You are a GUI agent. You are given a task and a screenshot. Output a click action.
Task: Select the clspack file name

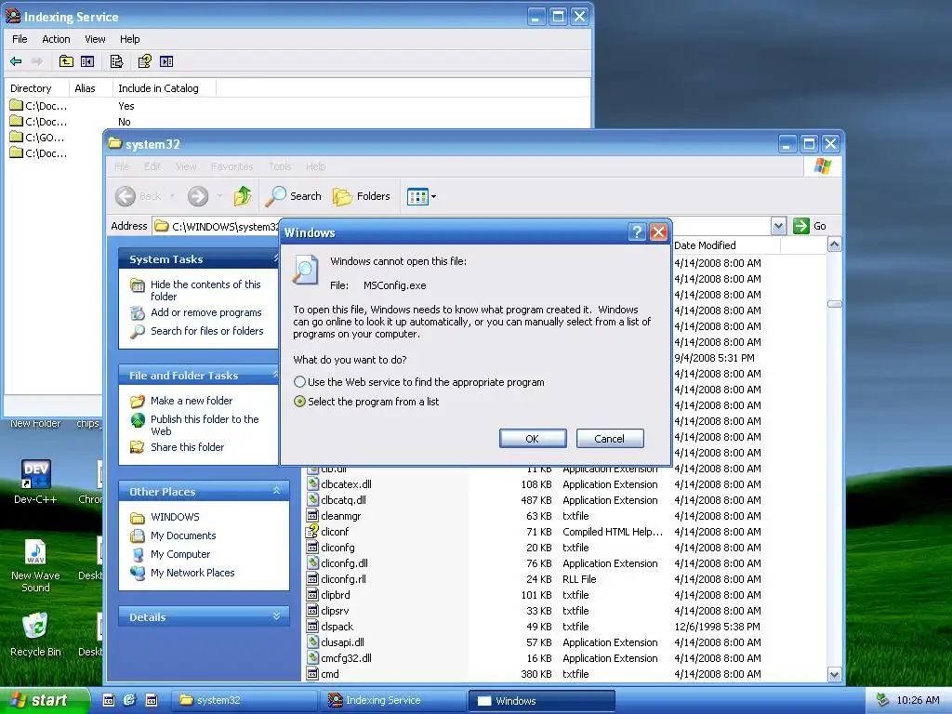[x=337, y=627]
